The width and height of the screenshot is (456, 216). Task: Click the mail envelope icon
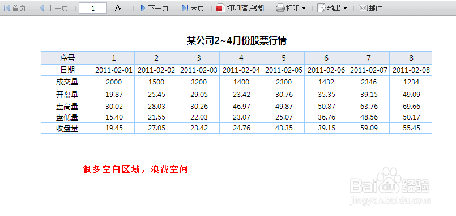(x=363, y=8)
